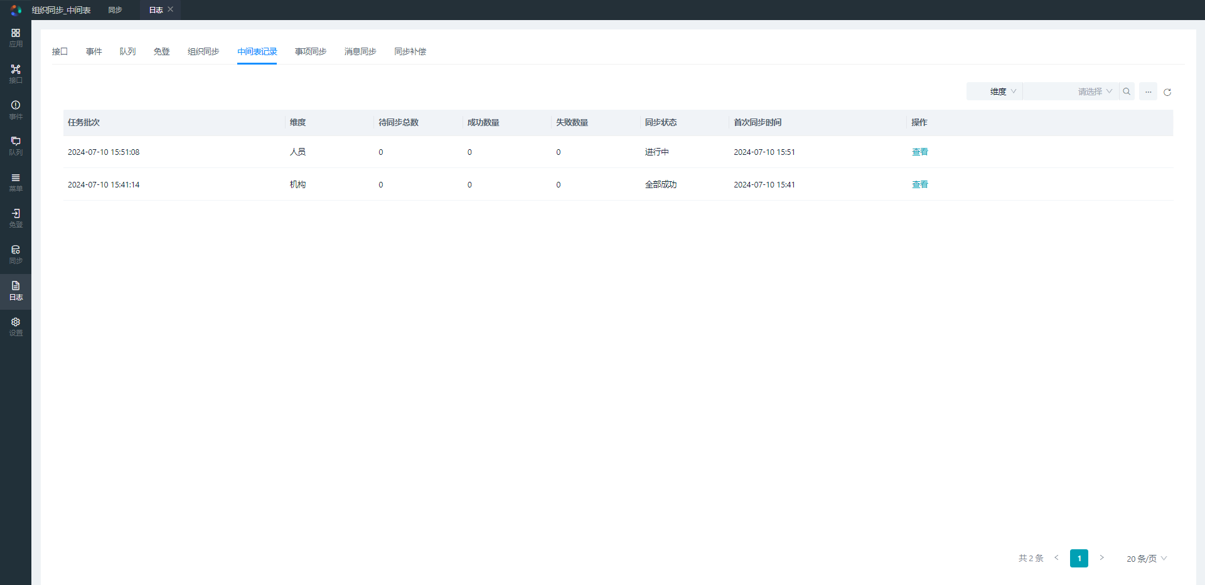The width and height of the screenshot is (1205, 585).
Task: Open the more options ellipsis button
Action: click(1148, 92)
